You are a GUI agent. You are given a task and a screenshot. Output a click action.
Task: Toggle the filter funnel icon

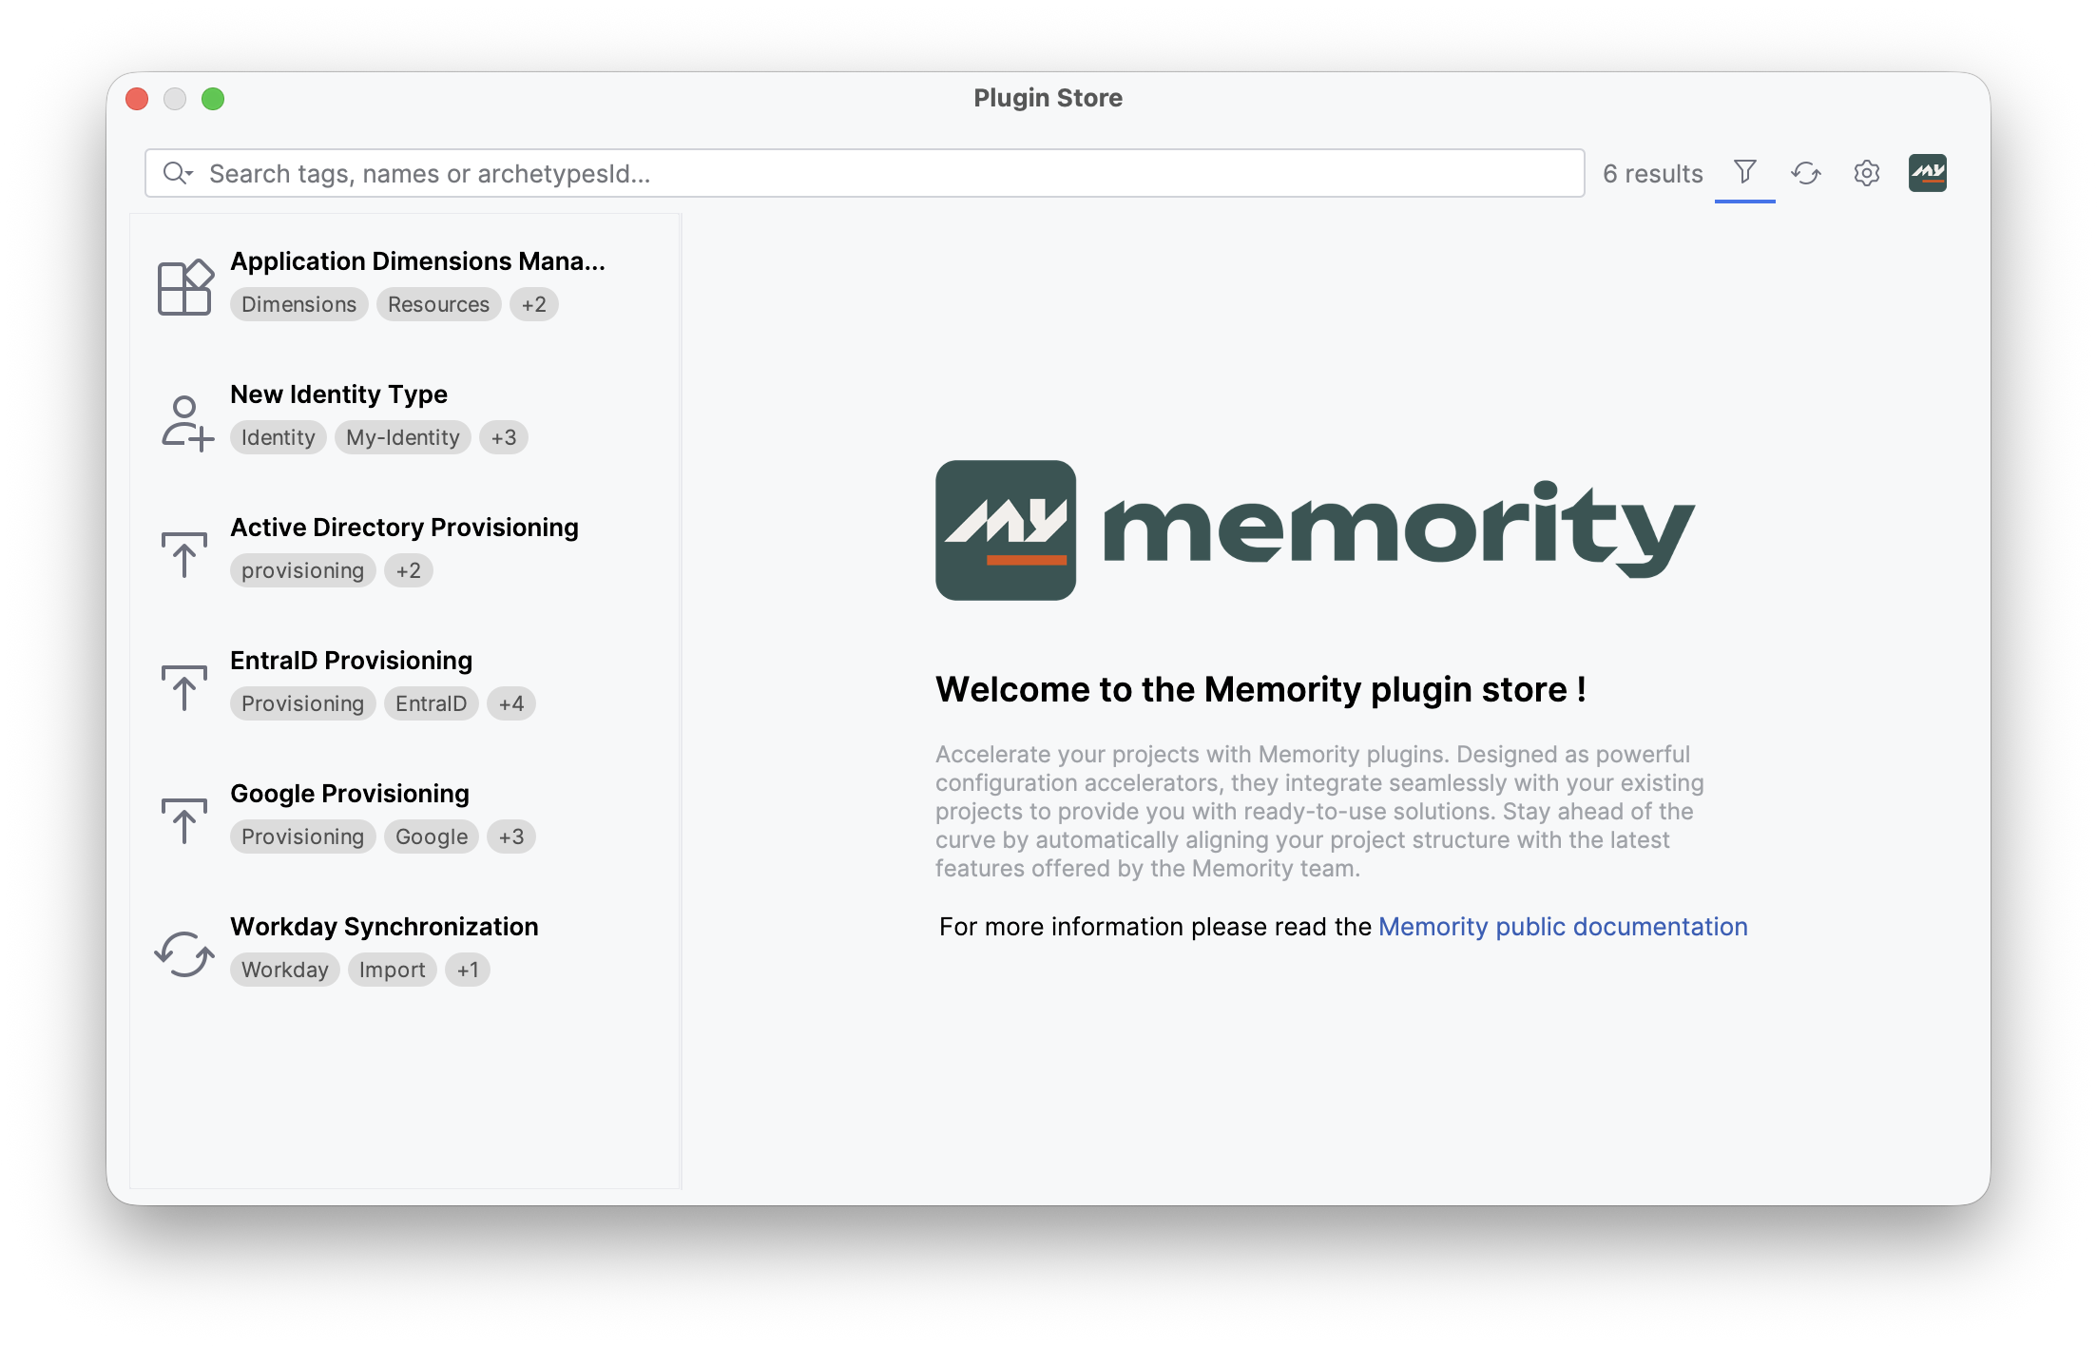pos(1744,173)
